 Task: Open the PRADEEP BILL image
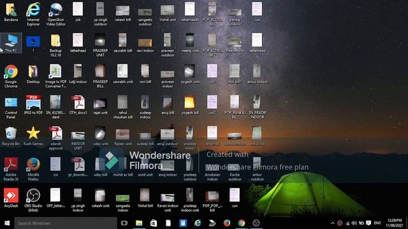point(101,76)
